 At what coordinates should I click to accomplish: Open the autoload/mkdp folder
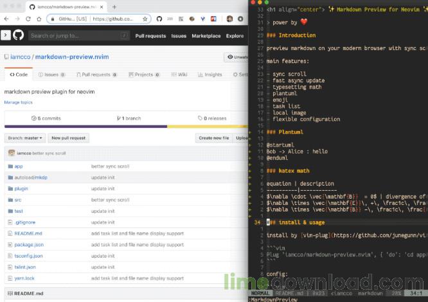pos(30,177)
